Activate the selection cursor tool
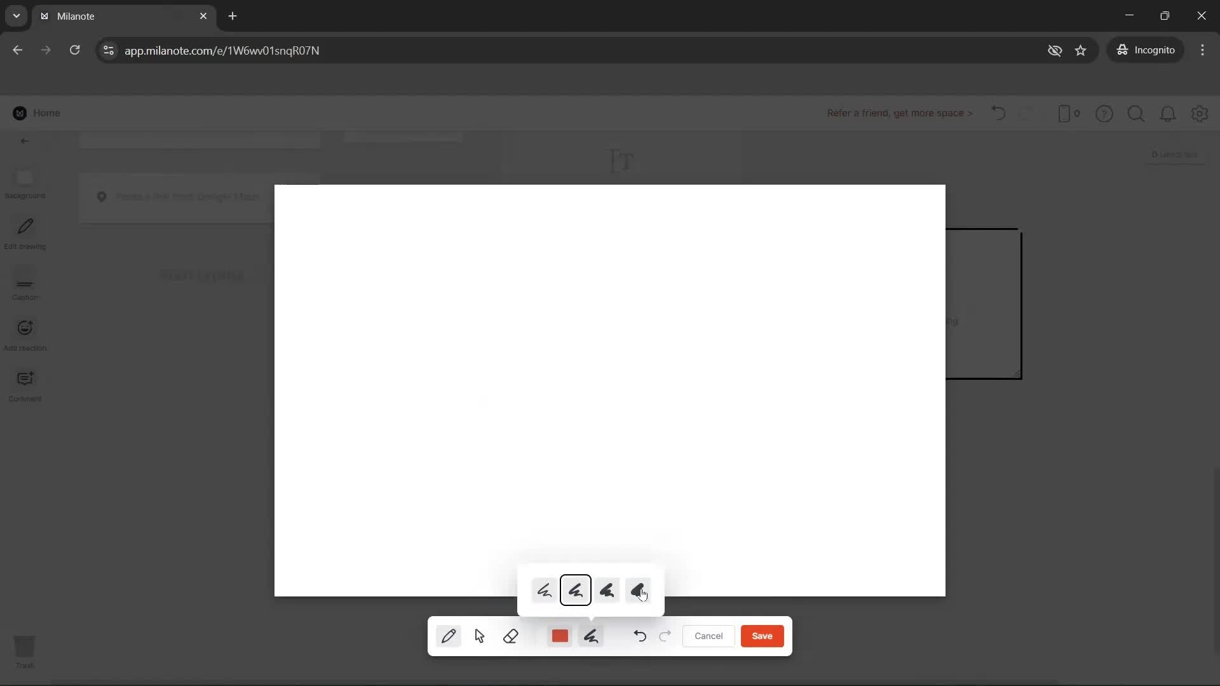1220x686 pixels. coord(480,636)
